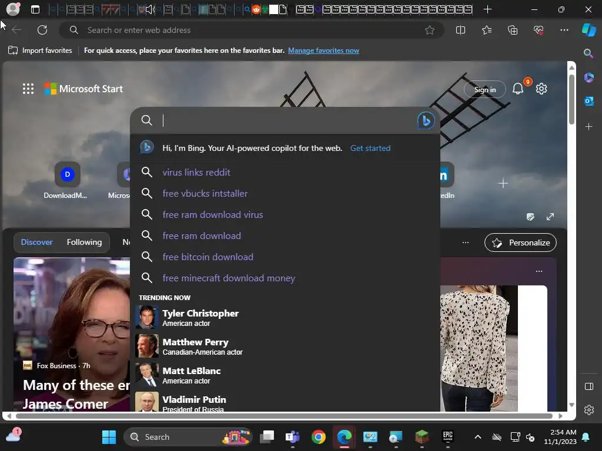Screen dimensions: 602x451
Task: Open page settings gear icon
Action: 541,89
